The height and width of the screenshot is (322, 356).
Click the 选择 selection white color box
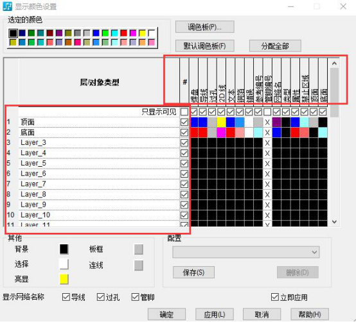tap(64, 264)
